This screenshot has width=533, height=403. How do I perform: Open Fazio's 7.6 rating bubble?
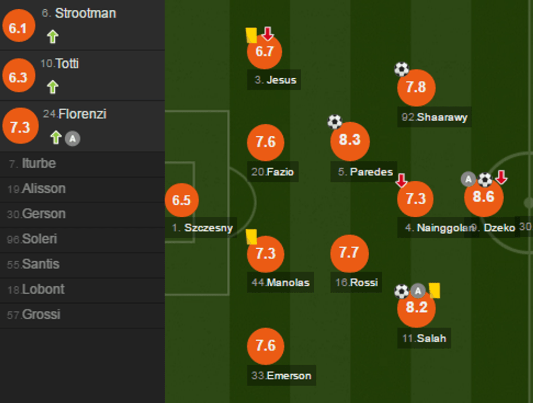[265, 142]
